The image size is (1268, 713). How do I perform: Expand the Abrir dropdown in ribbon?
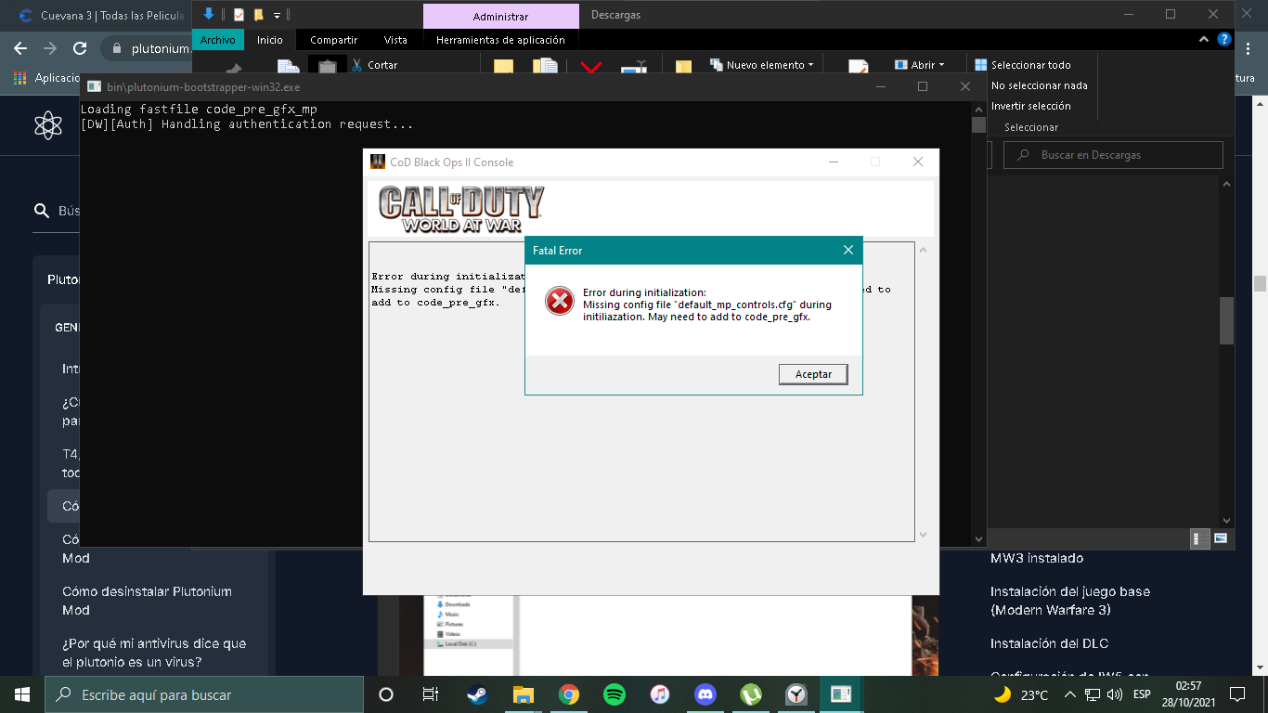(x=919, y=65)
